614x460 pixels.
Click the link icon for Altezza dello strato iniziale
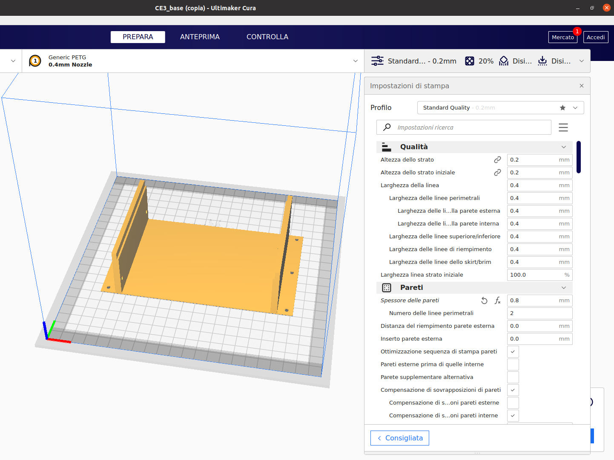[497, 173]
